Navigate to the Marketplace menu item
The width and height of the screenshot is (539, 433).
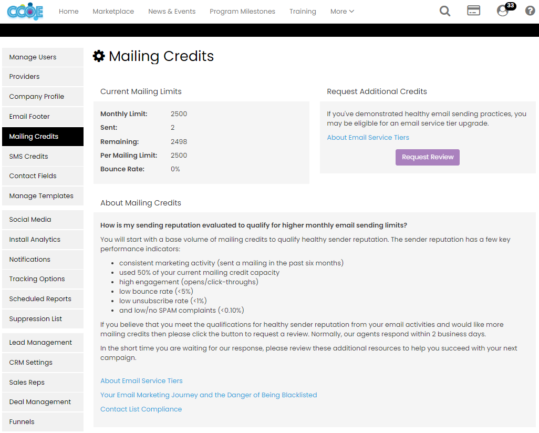[x=113, y=11]
